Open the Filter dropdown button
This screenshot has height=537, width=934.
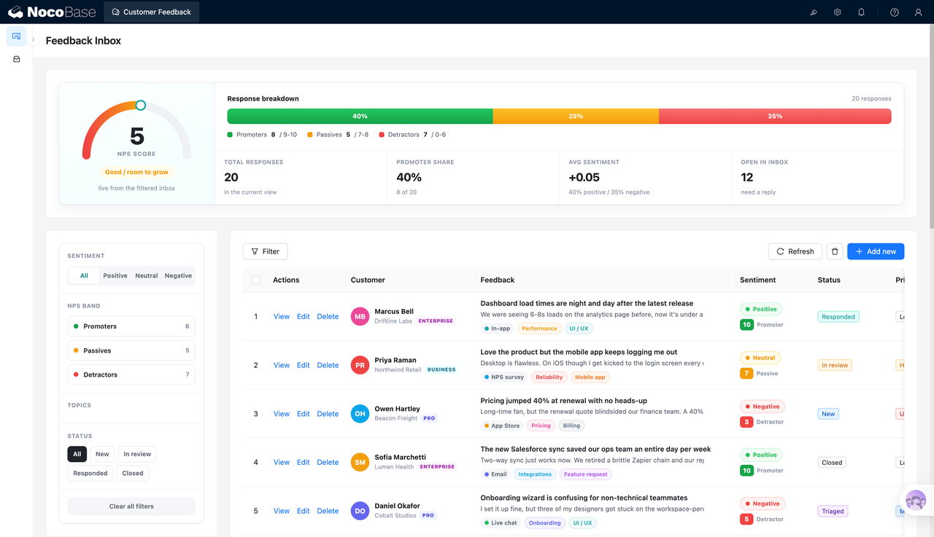click(x=265, y=251)
